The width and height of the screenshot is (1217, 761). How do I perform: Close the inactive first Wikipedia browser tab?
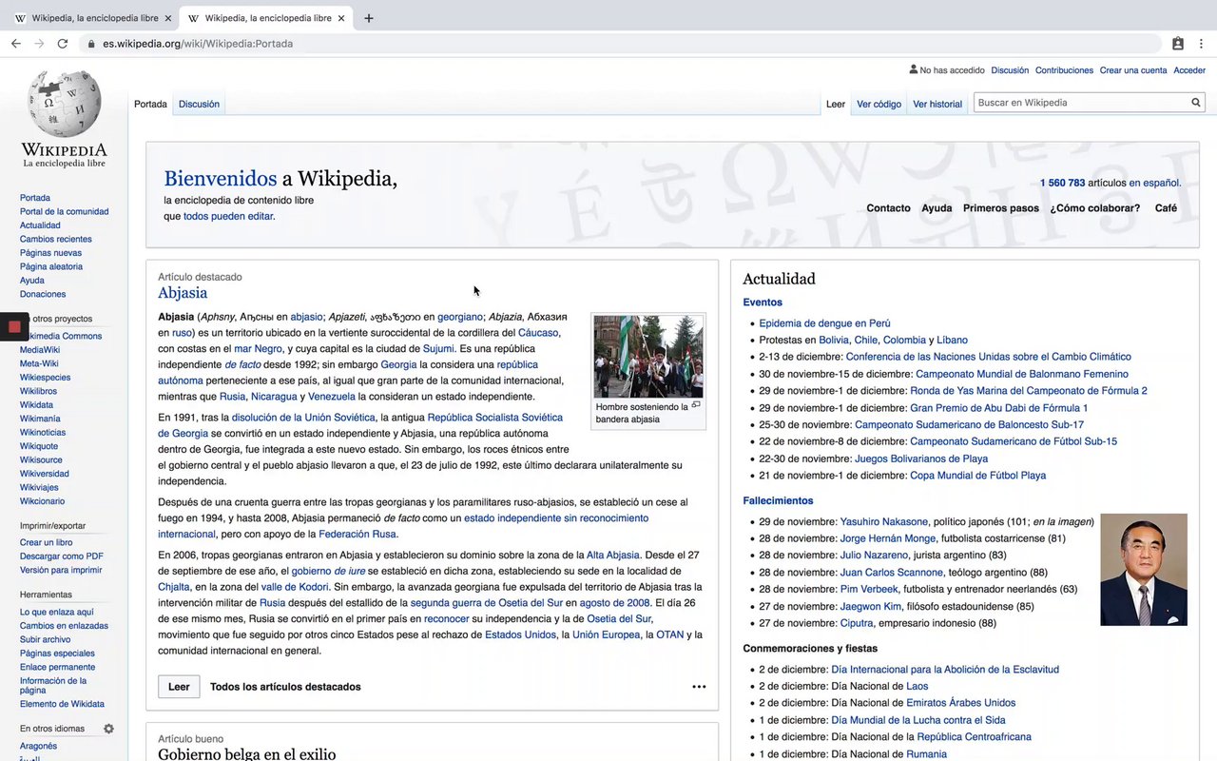(168, 18)
